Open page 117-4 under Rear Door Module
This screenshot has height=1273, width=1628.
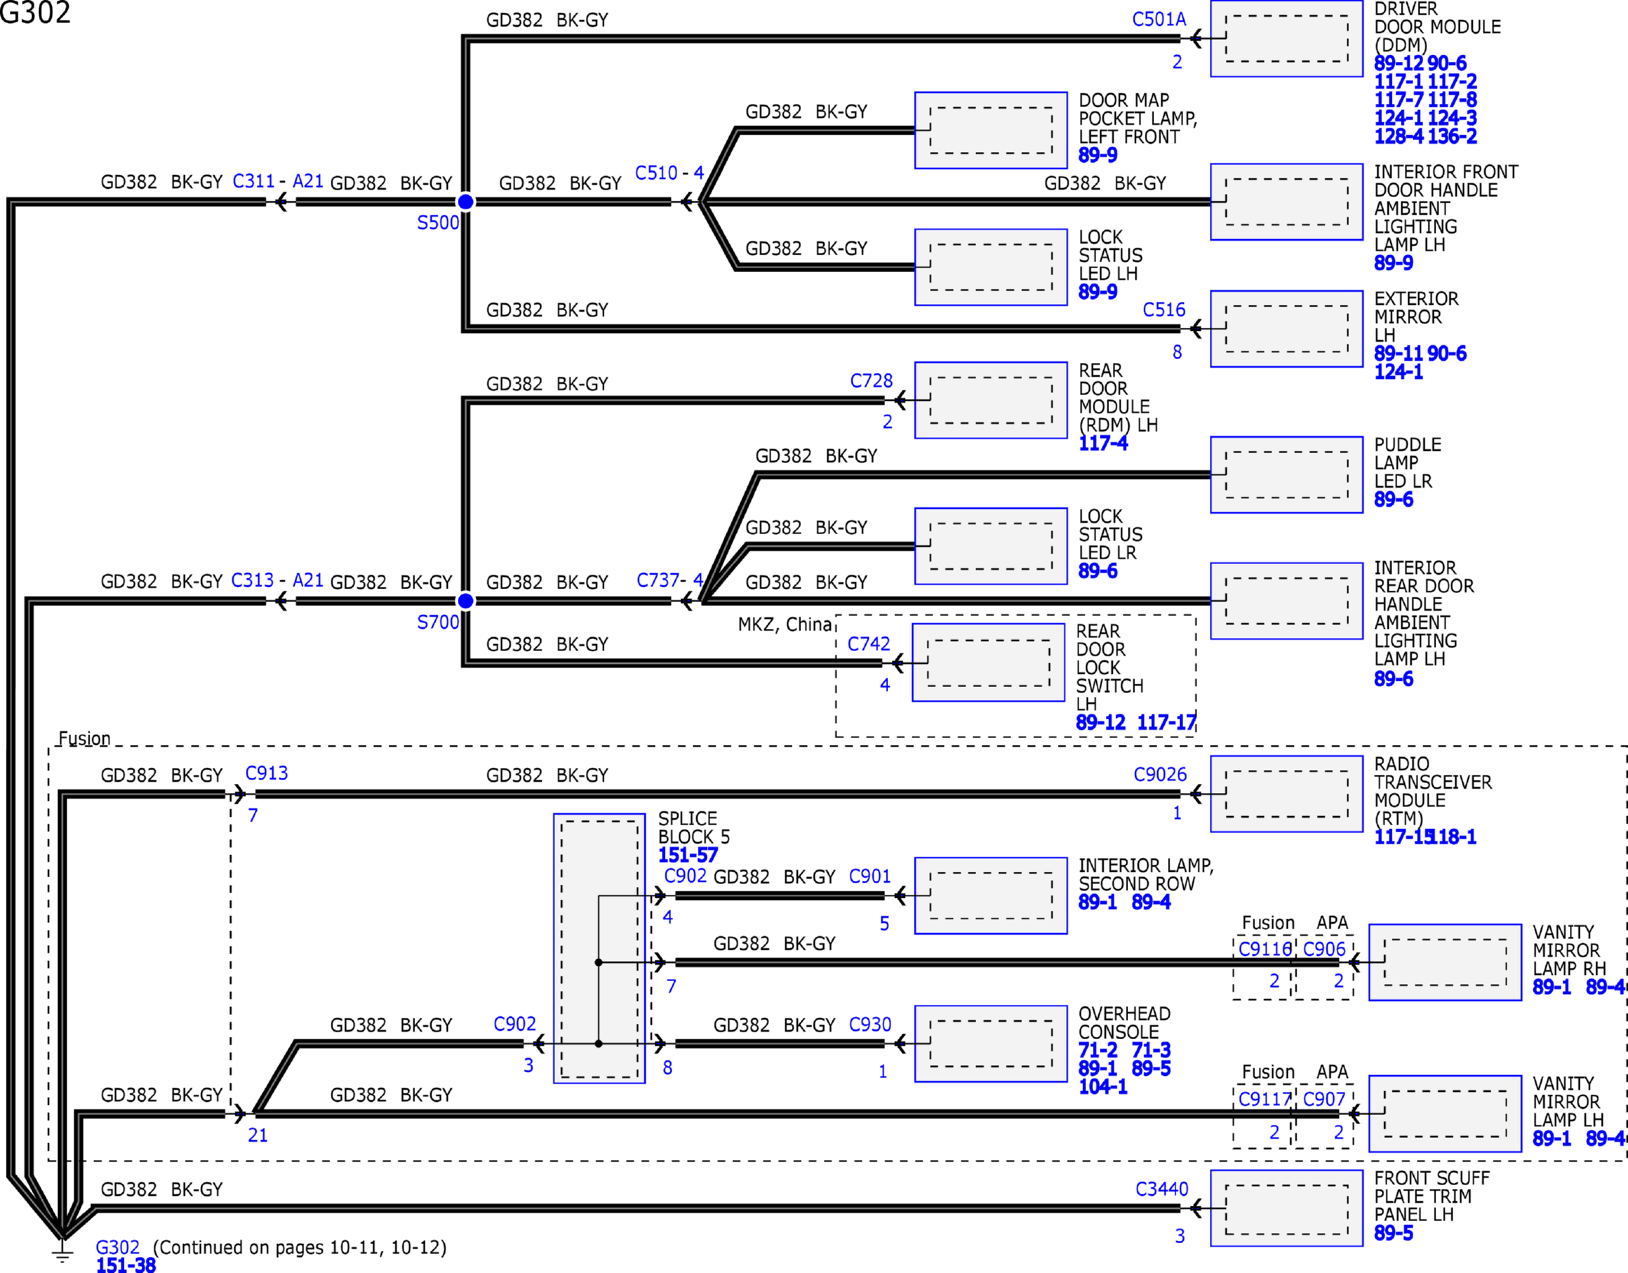(x=1103, y=444)
